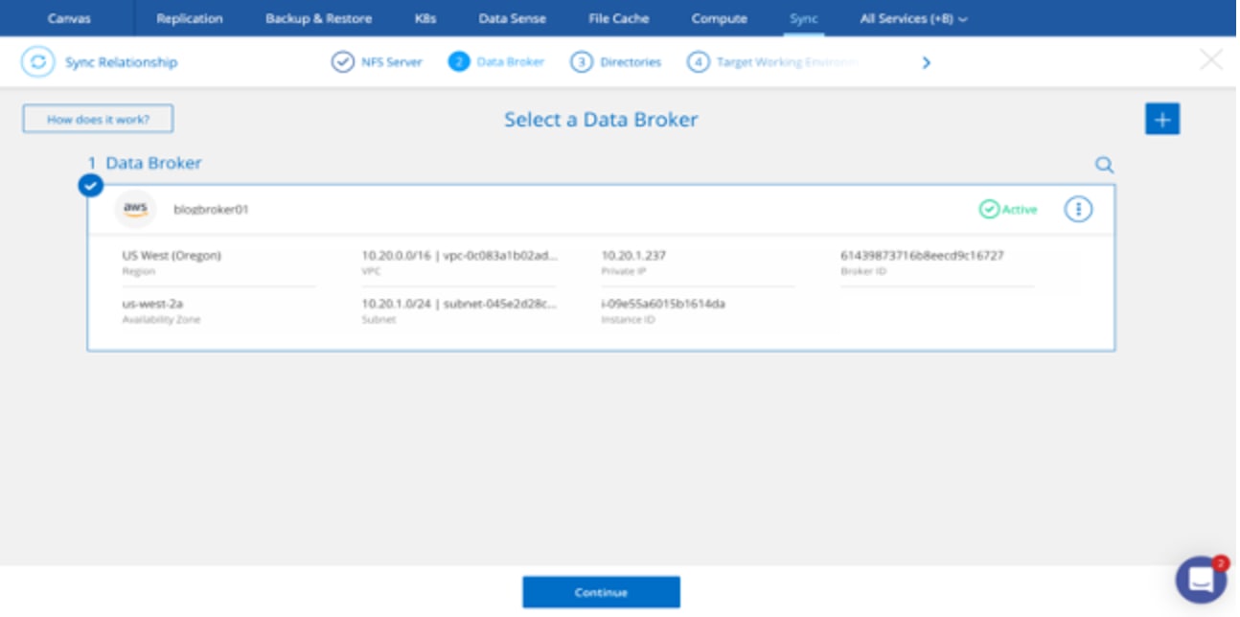Switch to the Replication tab
Image resolution: width=1240 pixels, height=617 pixels.
pyautogui.click(x=189, y=18)
